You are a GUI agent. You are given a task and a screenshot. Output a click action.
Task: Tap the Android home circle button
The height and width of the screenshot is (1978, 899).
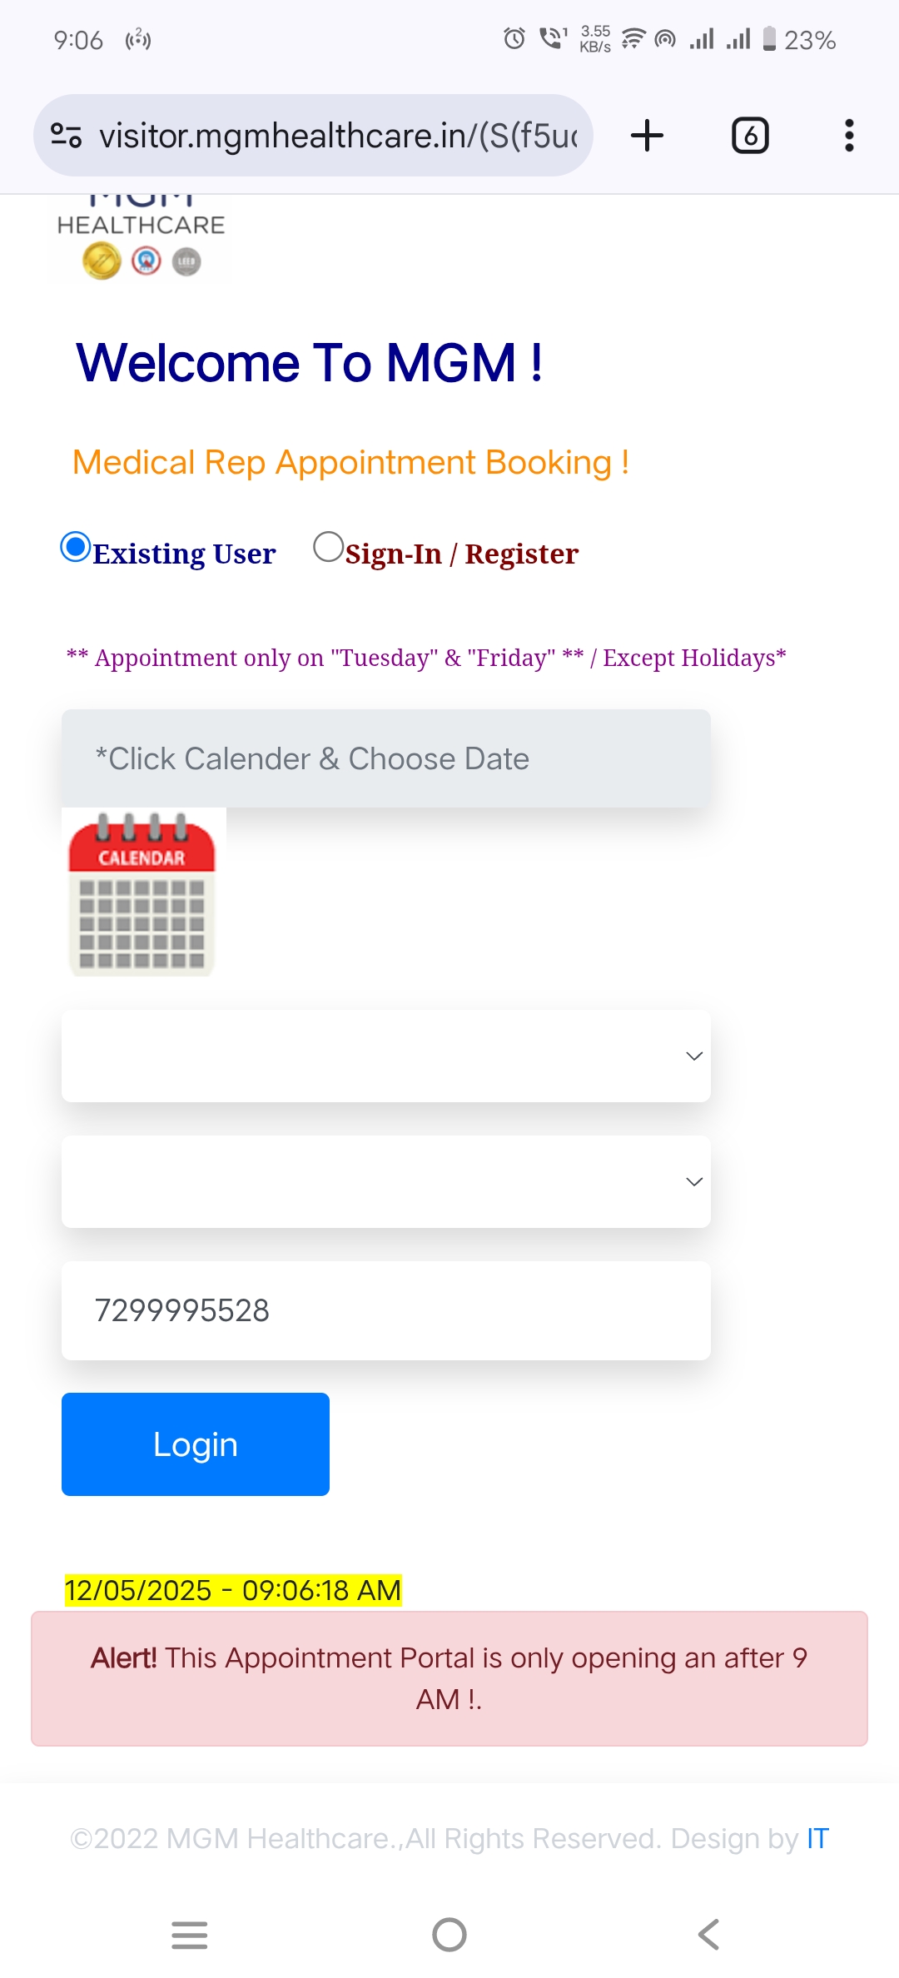(x=449, y=1935)
